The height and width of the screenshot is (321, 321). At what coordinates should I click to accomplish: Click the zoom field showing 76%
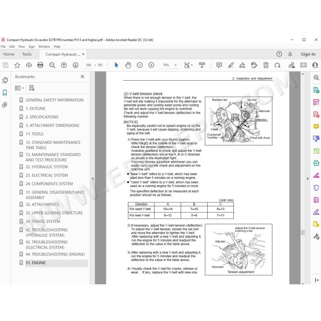pyautogui.click(x=166, y=65)
